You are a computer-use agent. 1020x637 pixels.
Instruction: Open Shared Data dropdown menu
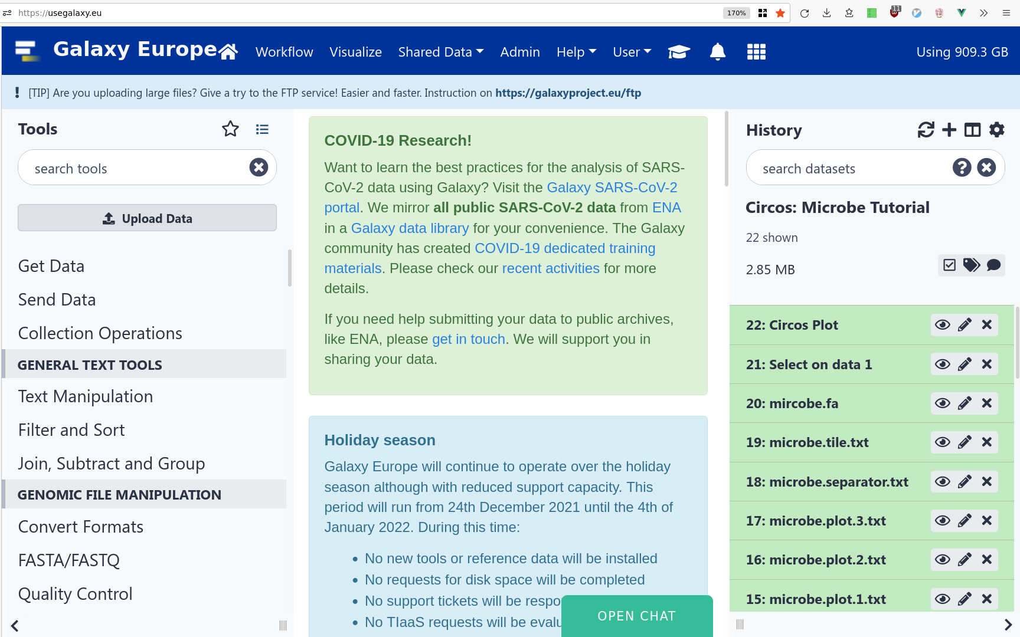441,52
